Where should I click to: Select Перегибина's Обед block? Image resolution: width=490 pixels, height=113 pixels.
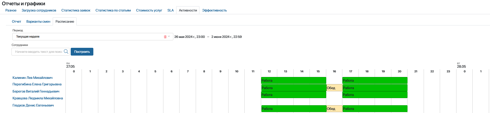(x=334, y=88)
